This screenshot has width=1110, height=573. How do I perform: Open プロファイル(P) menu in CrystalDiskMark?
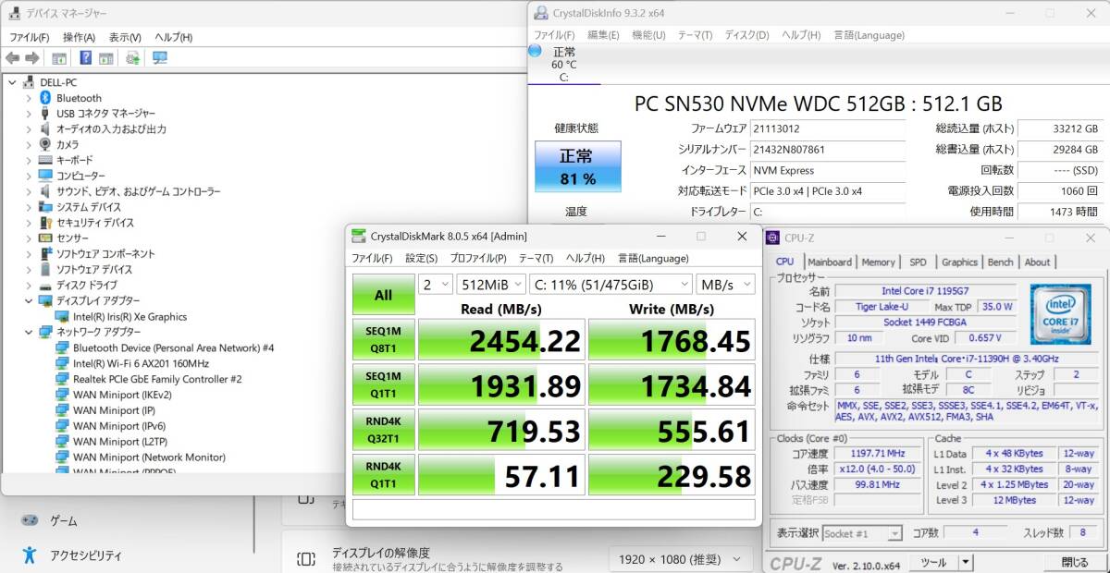477,258
